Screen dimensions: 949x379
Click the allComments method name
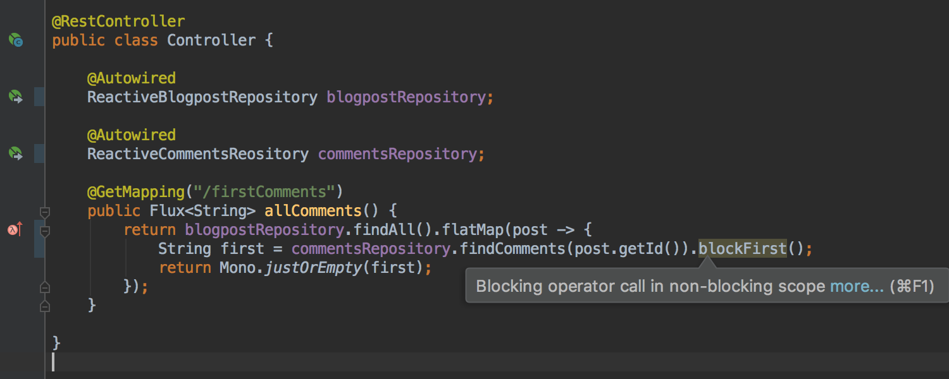(313, 210)
